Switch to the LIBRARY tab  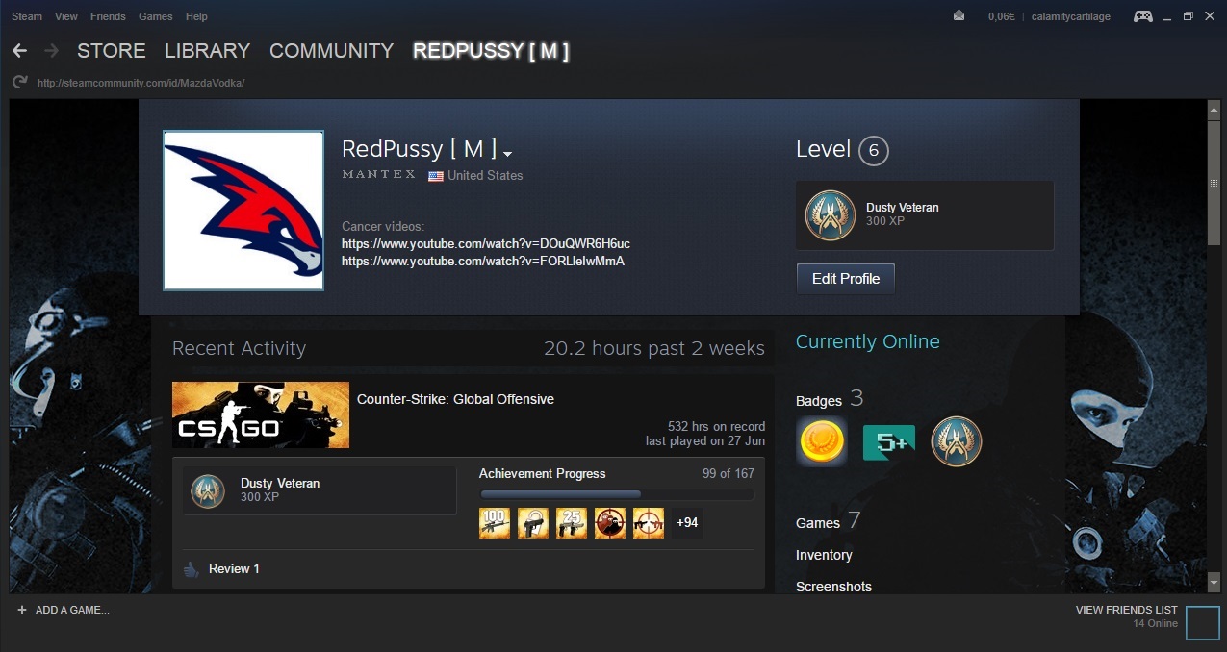point(207,51)
